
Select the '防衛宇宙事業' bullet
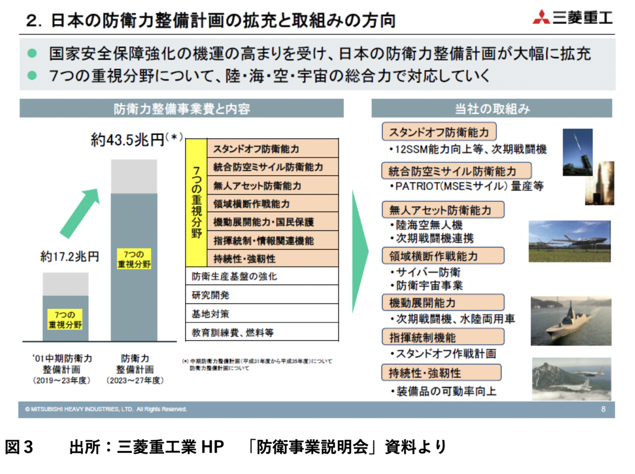pyautogui.click(x=426, y=285)
